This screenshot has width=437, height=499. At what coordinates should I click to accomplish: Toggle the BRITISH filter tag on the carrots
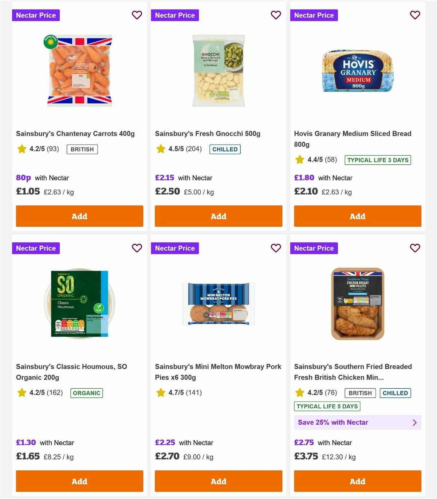click(82, 149)
